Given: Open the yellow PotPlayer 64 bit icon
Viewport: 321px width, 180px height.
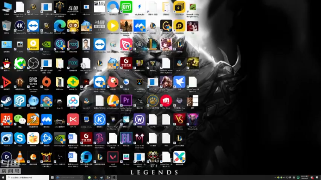Looking at the screenshot, I should click(33, 45).
